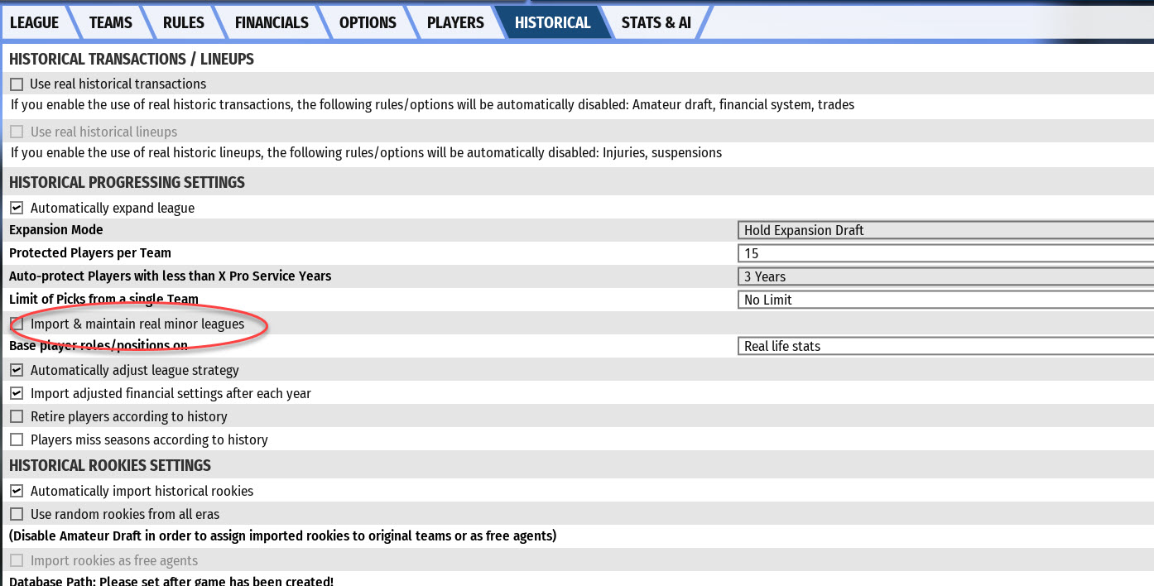Go to the Rules tab

[x=183, y=22]
